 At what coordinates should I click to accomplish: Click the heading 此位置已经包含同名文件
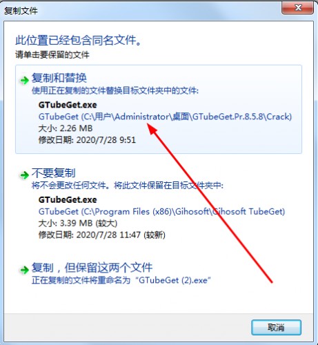pos(79,41)
